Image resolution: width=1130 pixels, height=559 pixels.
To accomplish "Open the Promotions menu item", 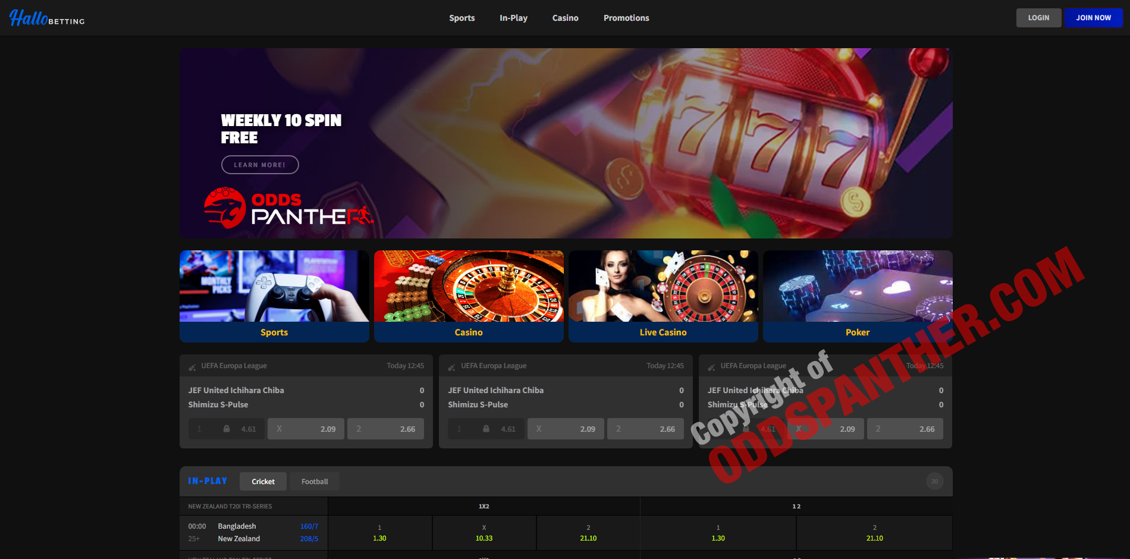I will tap(626, 18).
